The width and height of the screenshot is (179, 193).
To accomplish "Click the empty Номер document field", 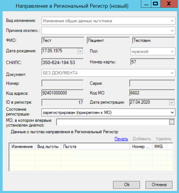I will (63, 83).
